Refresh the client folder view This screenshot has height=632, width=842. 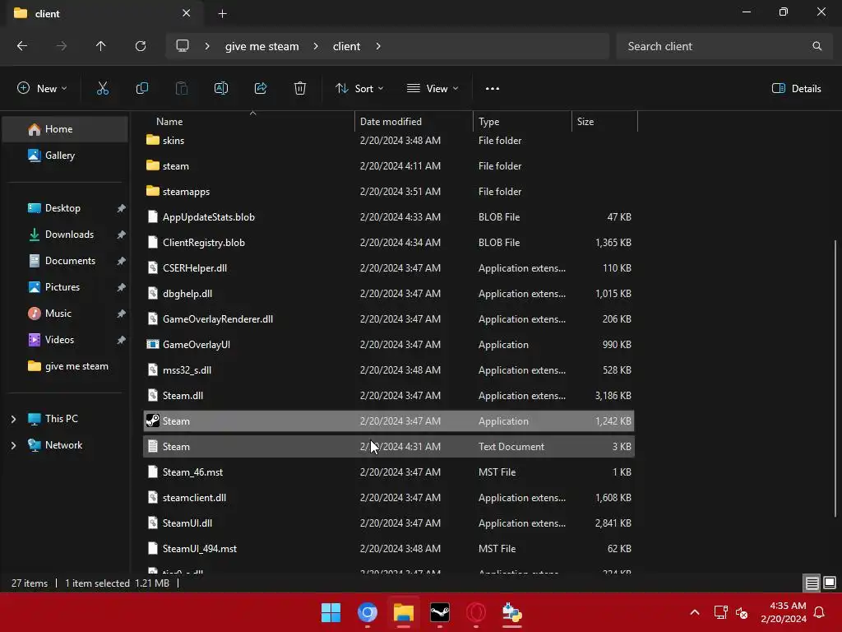click(x=141, y=46)
